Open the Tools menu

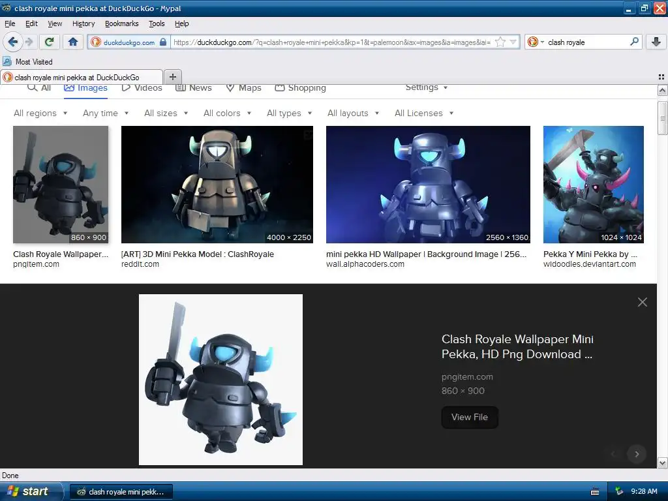(x=157, y=23)
